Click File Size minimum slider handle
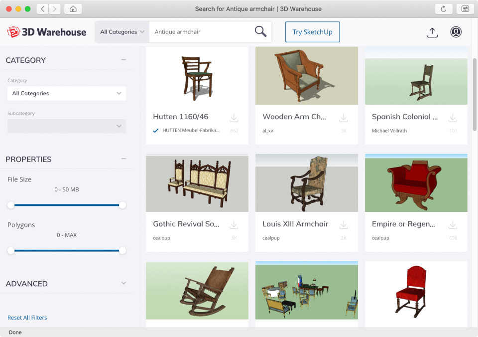Image resolution: width=478 pixels, height=337 pixels. click(11, 205)
